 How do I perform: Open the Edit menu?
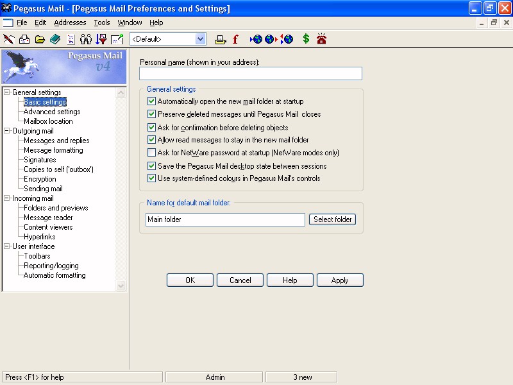click(x=40, y=22)
